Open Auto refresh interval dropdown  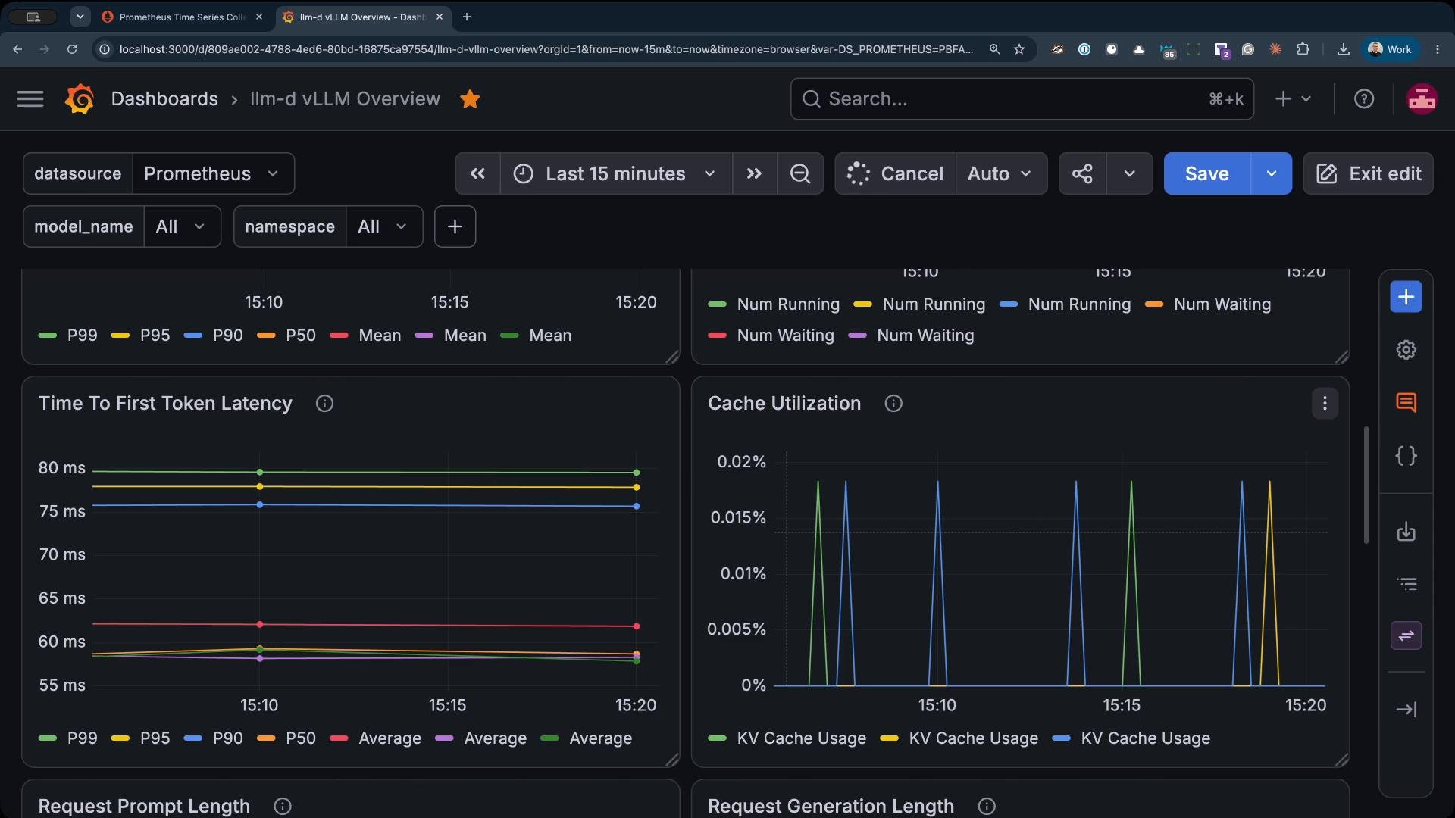coord(1000,173)
